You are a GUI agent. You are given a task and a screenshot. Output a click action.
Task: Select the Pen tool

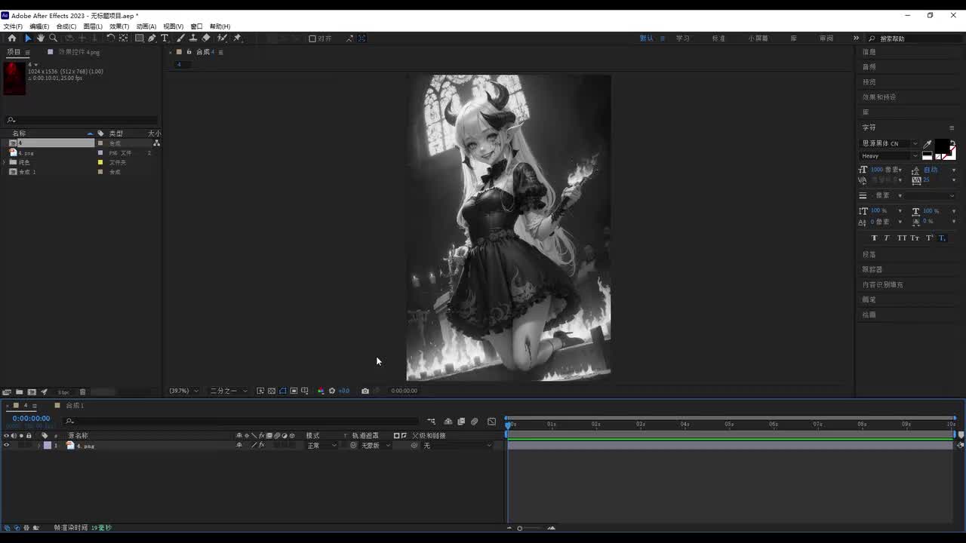[152, 38]
